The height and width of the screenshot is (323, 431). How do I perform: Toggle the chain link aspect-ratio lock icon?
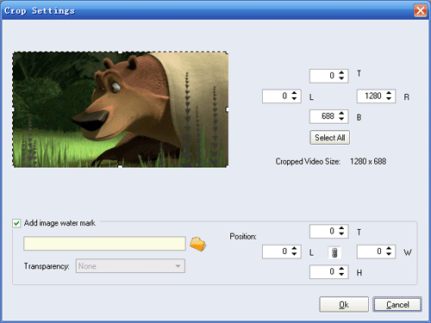(334, 252)
